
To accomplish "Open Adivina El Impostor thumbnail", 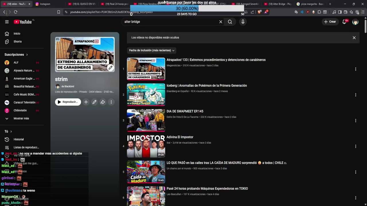I will [x=146, y=146].
